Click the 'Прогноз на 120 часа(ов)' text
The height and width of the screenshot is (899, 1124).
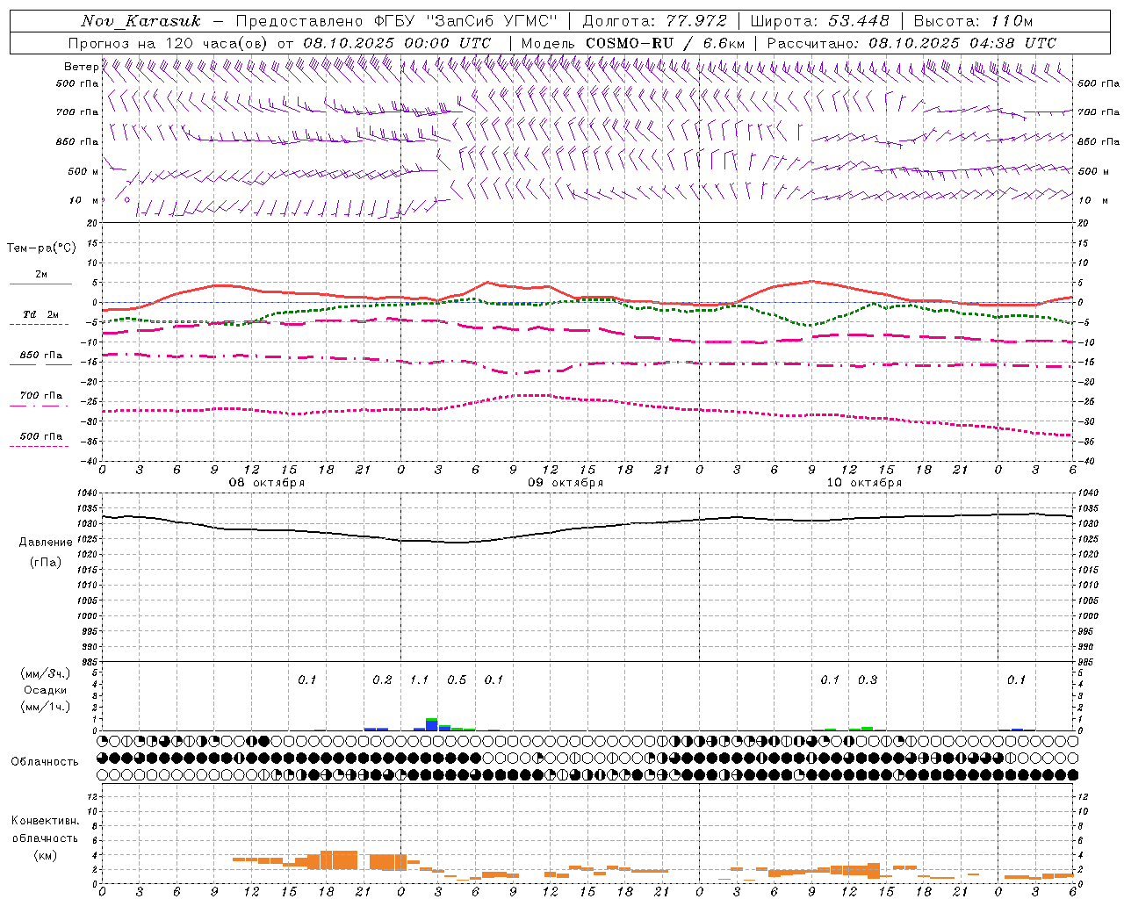pyautogui.click(x=169, y=43)
